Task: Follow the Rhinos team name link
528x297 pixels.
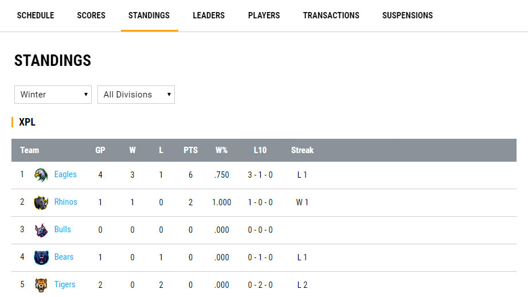Action: pos(66,202)
